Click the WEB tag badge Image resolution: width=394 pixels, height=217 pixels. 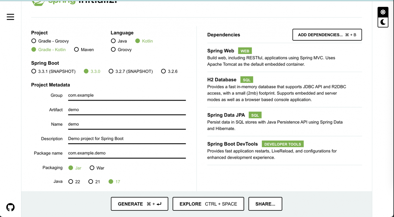tap(245, 51)
